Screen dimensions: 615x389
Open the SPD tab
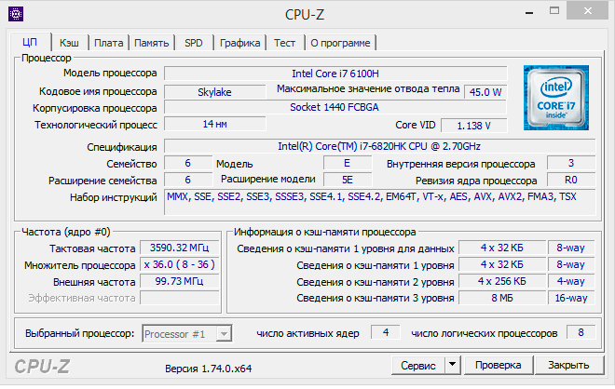pos(194,43)
